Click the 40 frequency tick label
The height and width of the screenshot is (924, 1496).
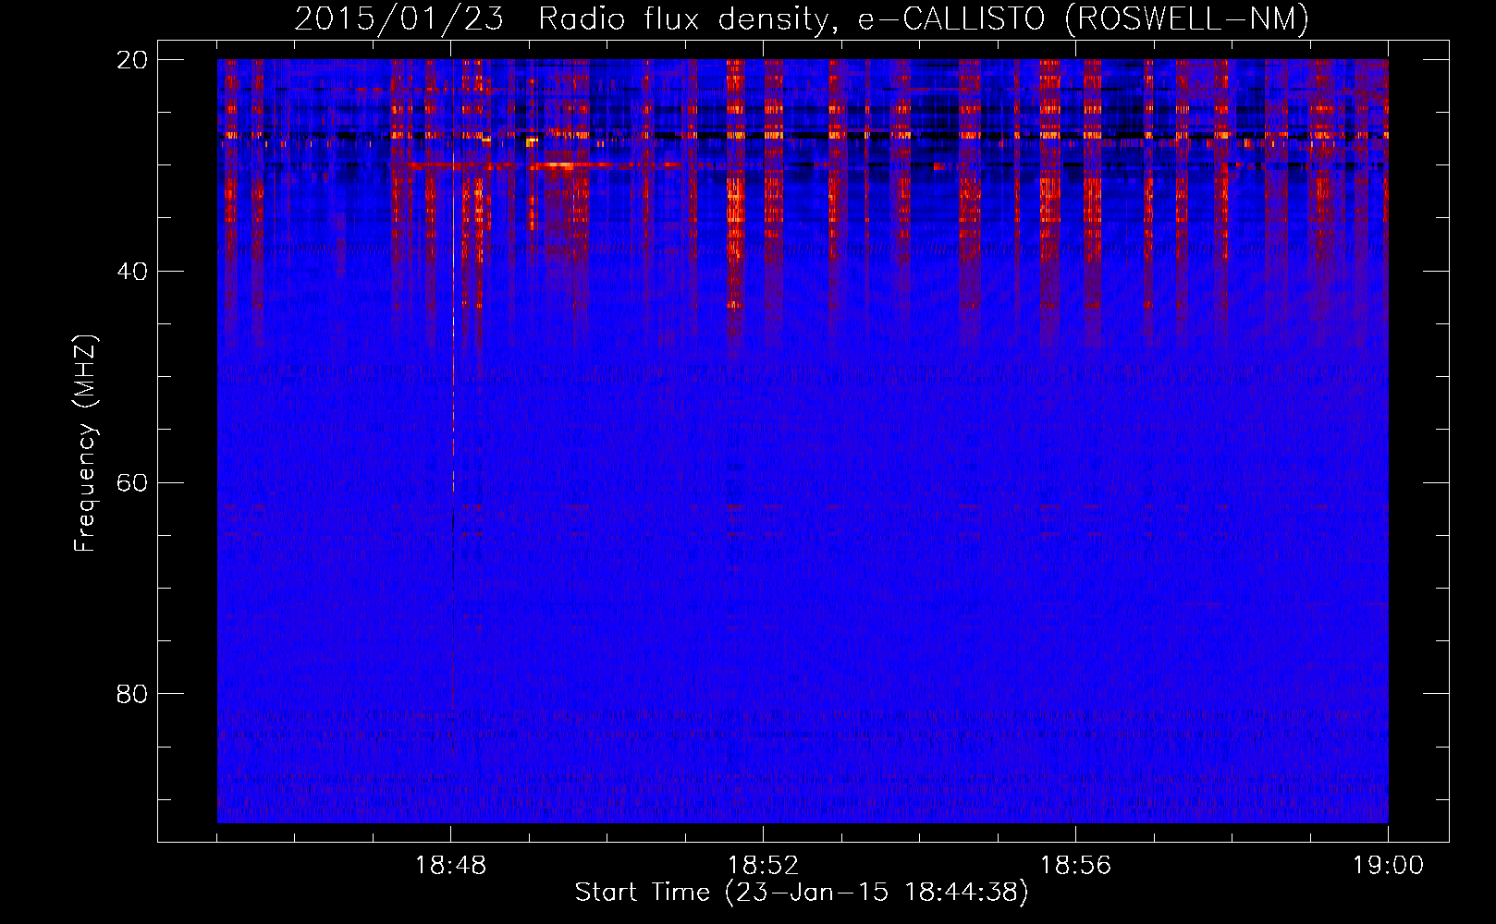tap(132, 272)
